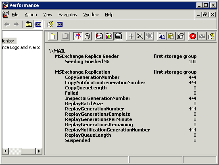This screenshot has height=165, width=219.
Task: Switch to View Graph mode
Action: pos(100,36)
